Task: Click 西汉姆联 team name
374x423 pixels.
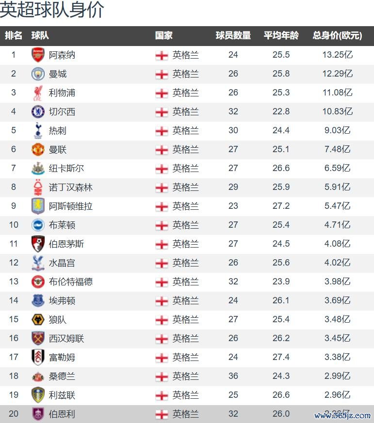Action: coord(66,339)
